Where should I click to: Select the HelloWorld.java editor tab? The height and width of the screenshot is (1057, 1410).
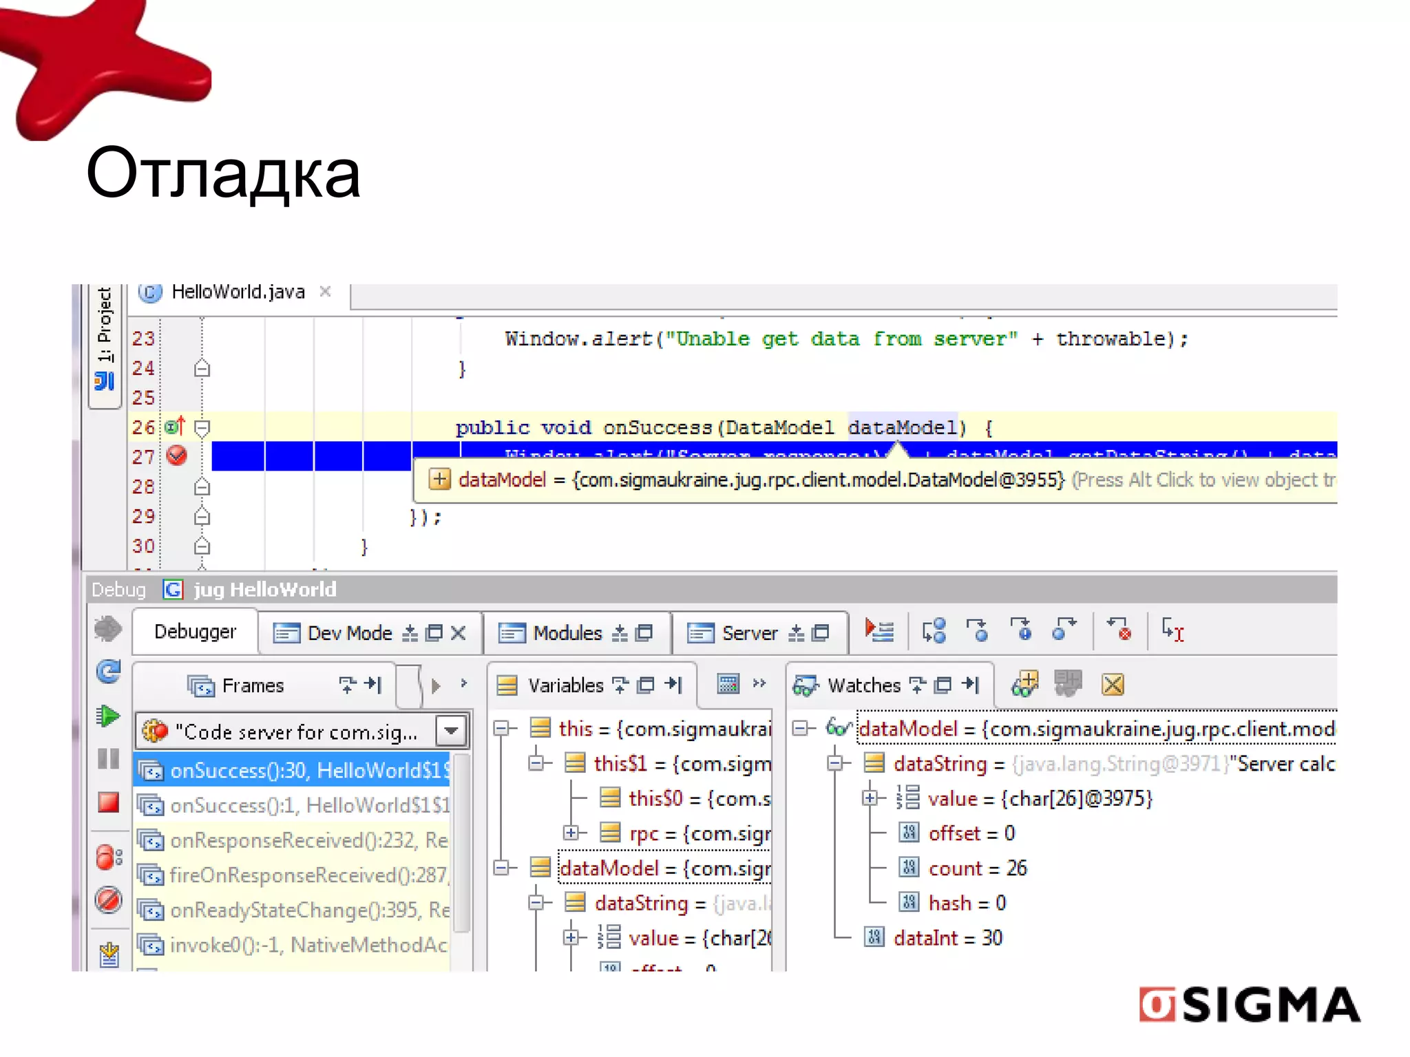tap(238, 292)
